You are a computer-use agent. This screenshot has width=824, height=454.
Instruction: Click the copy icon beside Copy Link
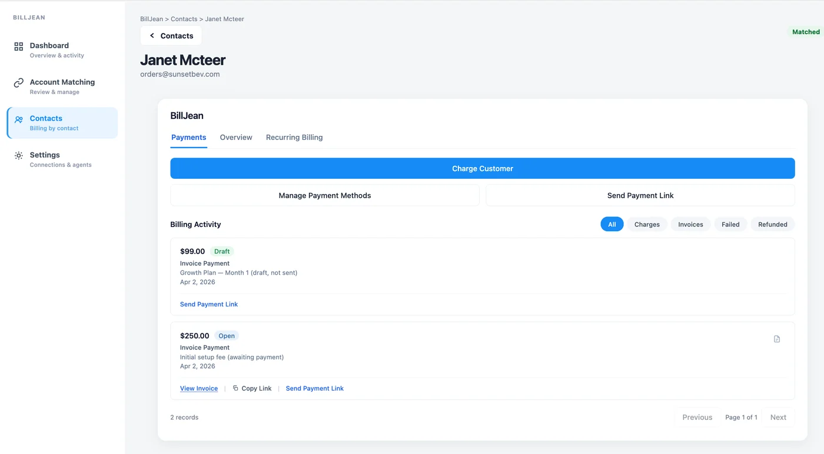(235, 388)
